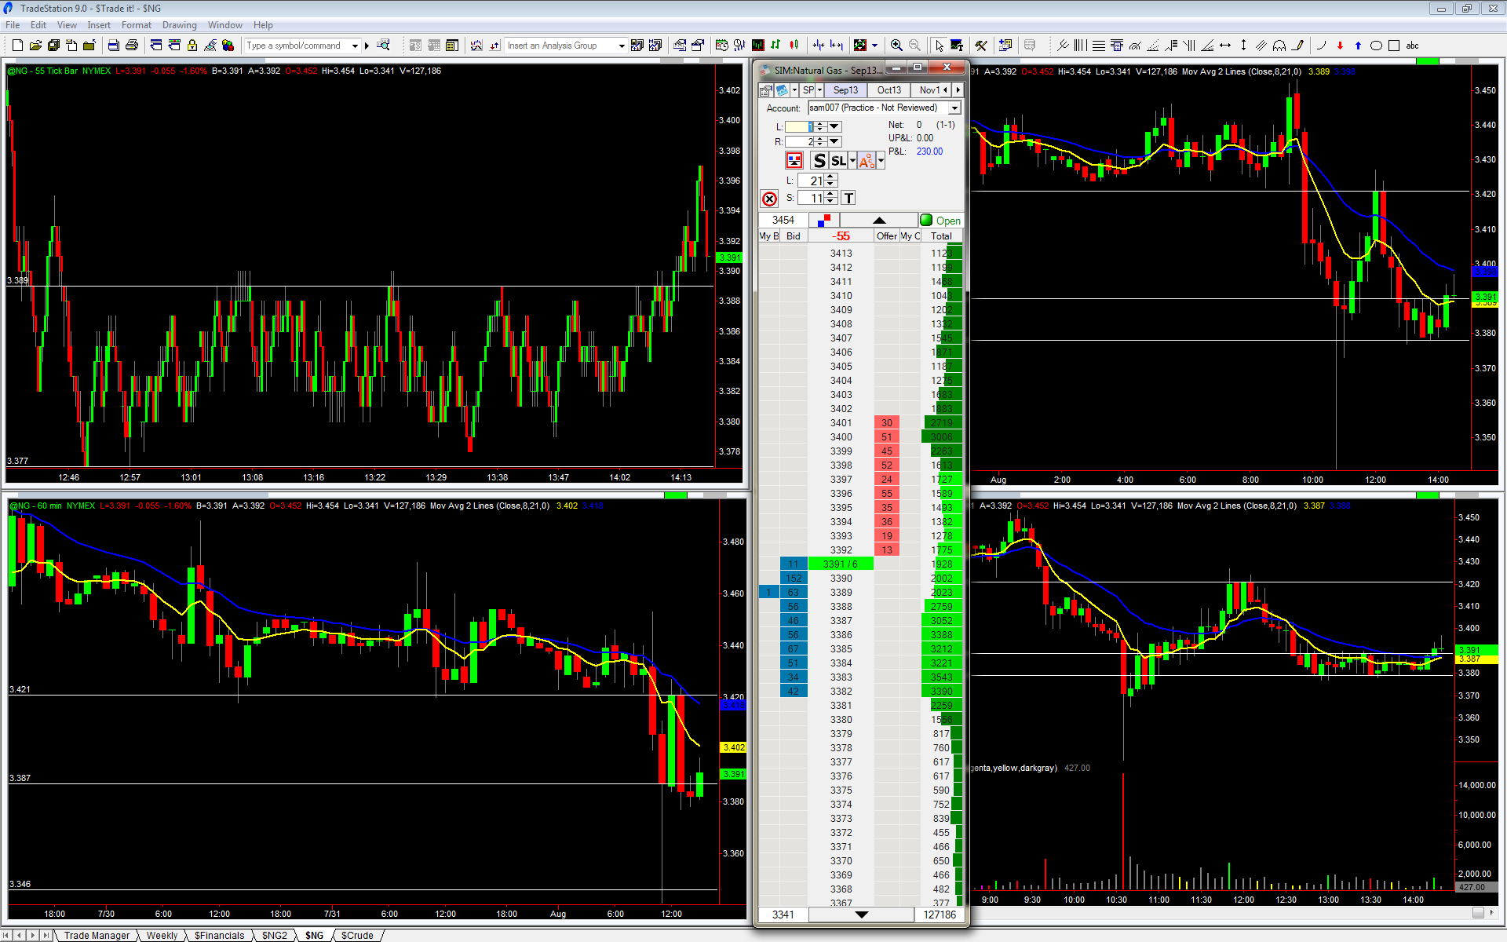1507x942 pixels.
Task: Select the vertical lines drawing tool
Action: point(1081,46)
